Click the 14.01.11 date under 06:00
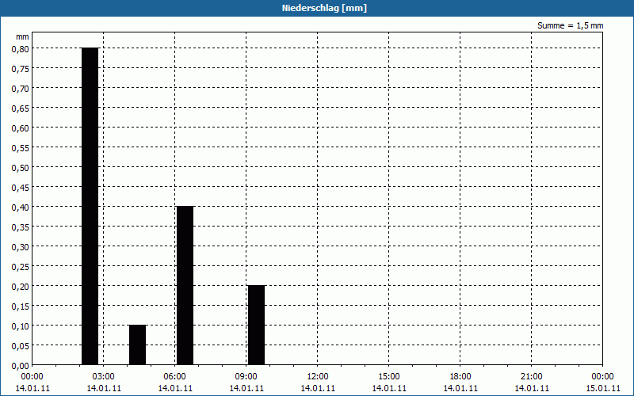Viewport: 634px width, 396px height. click(174, 388)
